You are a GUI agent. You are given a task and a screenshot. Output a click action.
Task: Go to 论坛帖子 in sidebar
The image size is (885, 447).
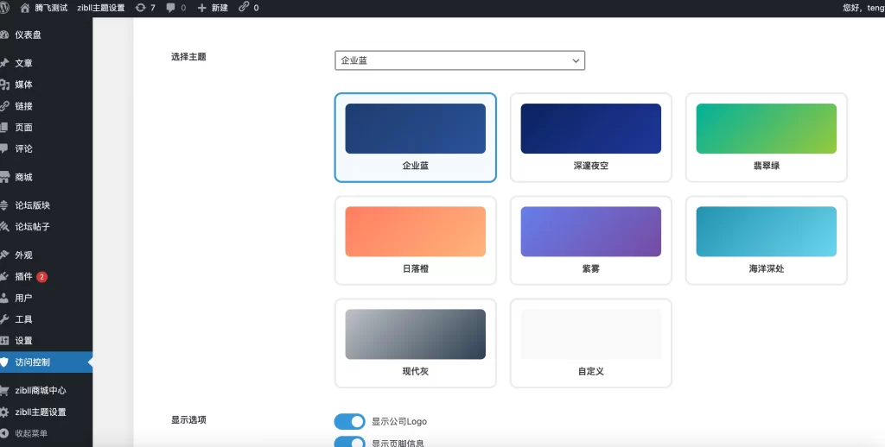coord(32,227)
